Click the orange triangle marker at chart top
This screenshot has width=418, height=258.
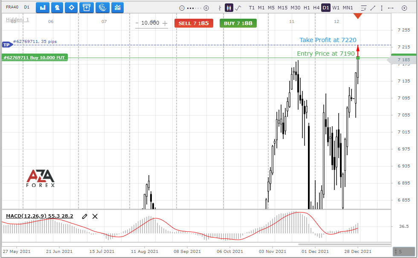[358, 16]
